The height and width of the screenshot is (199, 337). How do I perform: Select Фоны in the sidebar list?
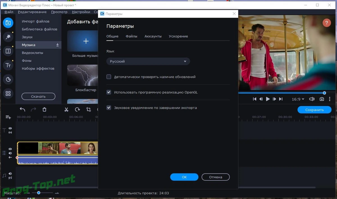tap(27, 61)
